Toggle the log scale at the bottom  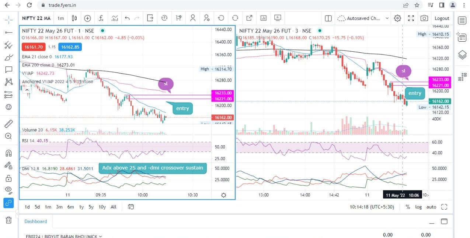tap(418, 207)
